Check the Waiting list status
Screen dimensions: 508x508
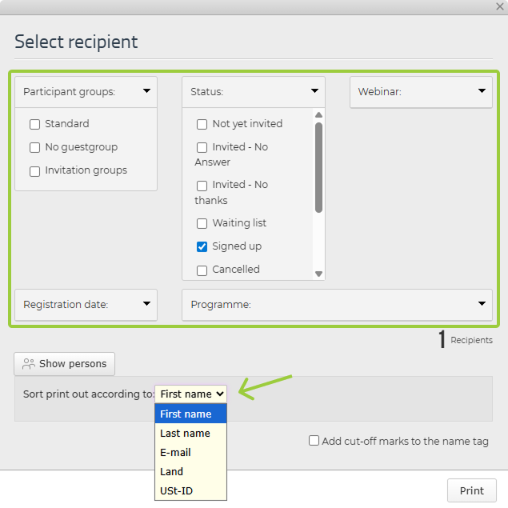pyautogui.click(x=202, y=223)
